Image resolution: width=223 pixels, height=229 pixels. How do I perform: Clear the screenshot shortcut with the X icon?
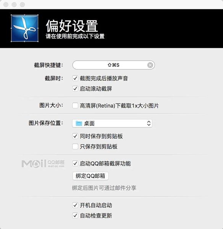[x=150, y=65]
